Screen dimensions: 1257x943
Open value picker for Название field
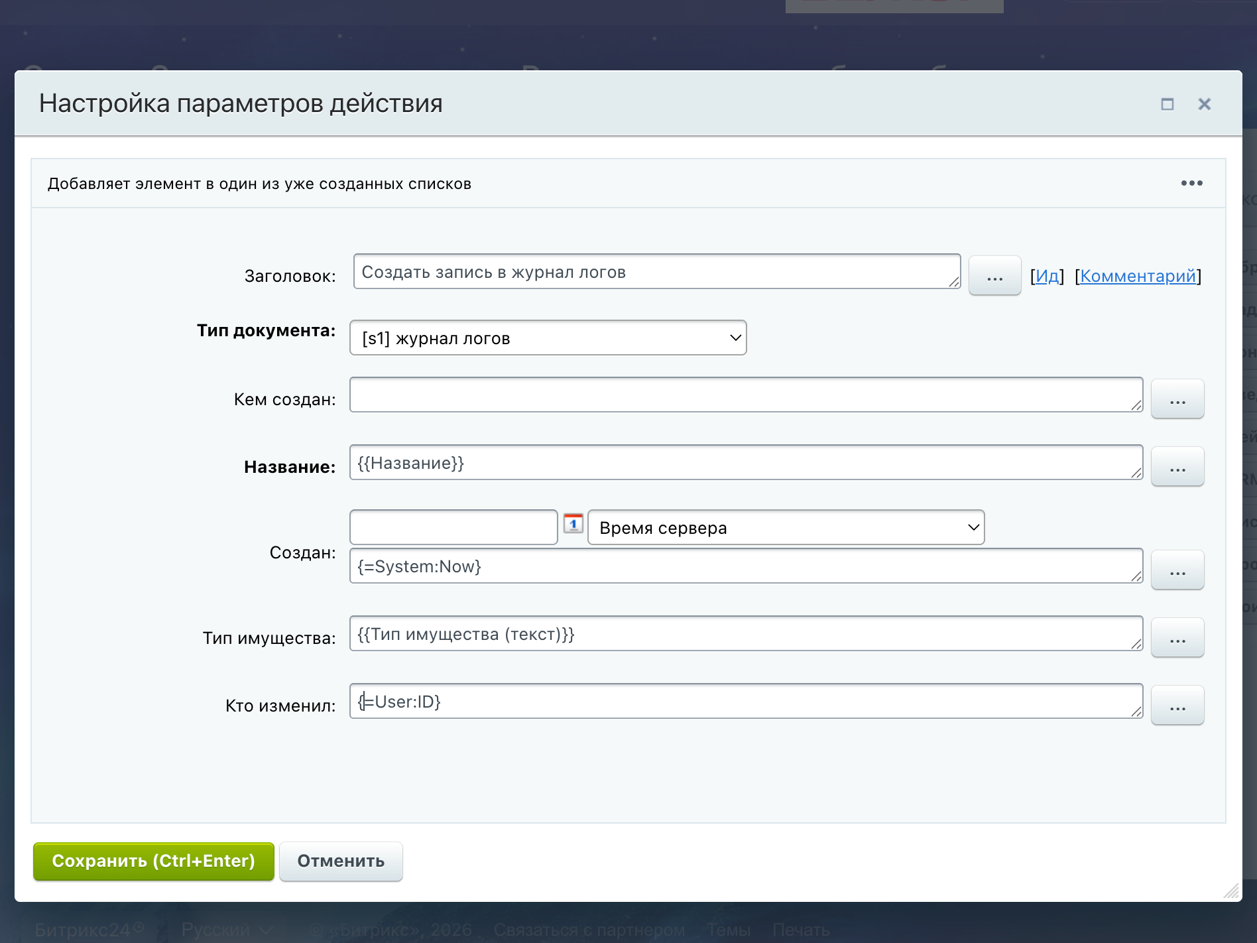click(1177, 467)
